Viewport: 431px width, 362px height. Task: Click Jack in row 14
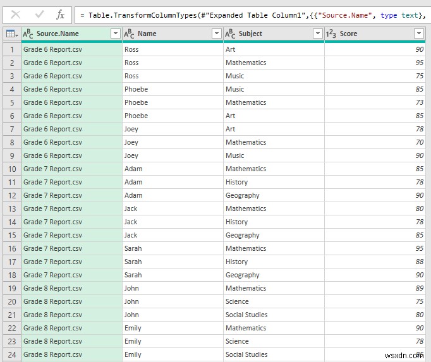tap(173, 222)
